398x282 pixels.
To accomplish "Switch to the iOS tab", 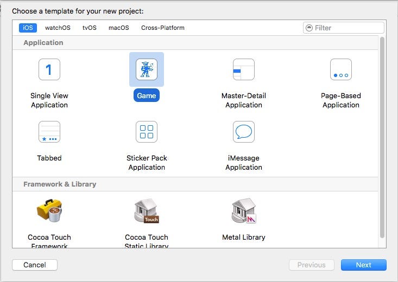I will coord(28,28).
